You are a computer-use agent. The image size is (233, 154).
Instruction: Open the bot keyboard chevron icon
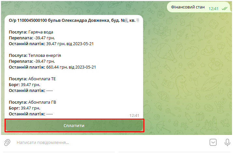[x=213, y=142]
